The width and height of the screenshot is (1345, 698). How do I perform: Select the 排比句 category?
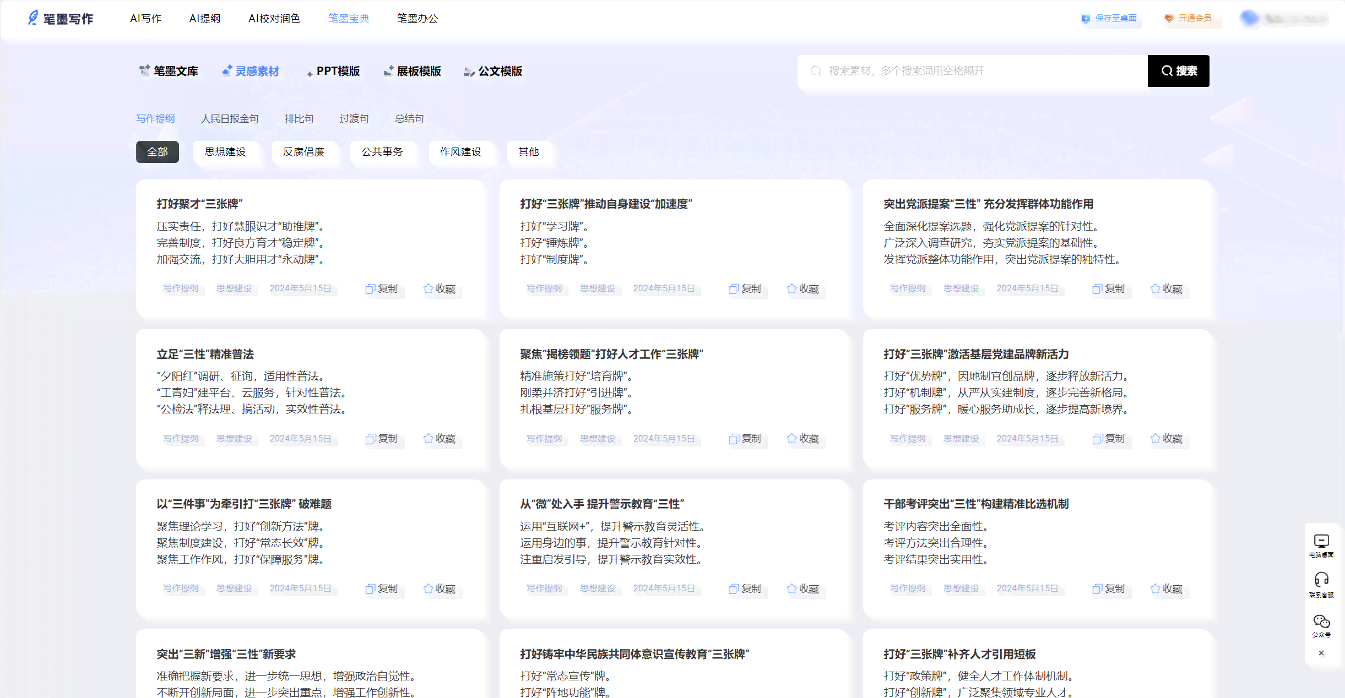(299, 118)
